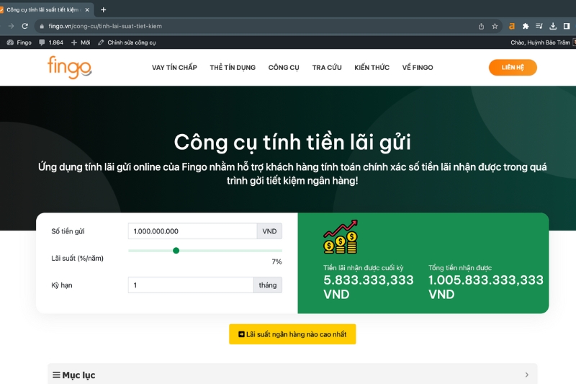
Task: Open the orange 'a' extension icon
Action: coord(512,26)
